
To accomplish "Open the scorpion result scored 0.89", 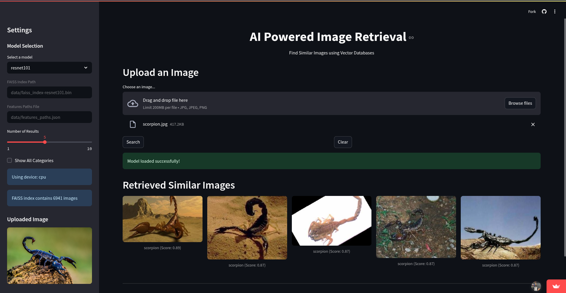I will (x=162, y=219).
